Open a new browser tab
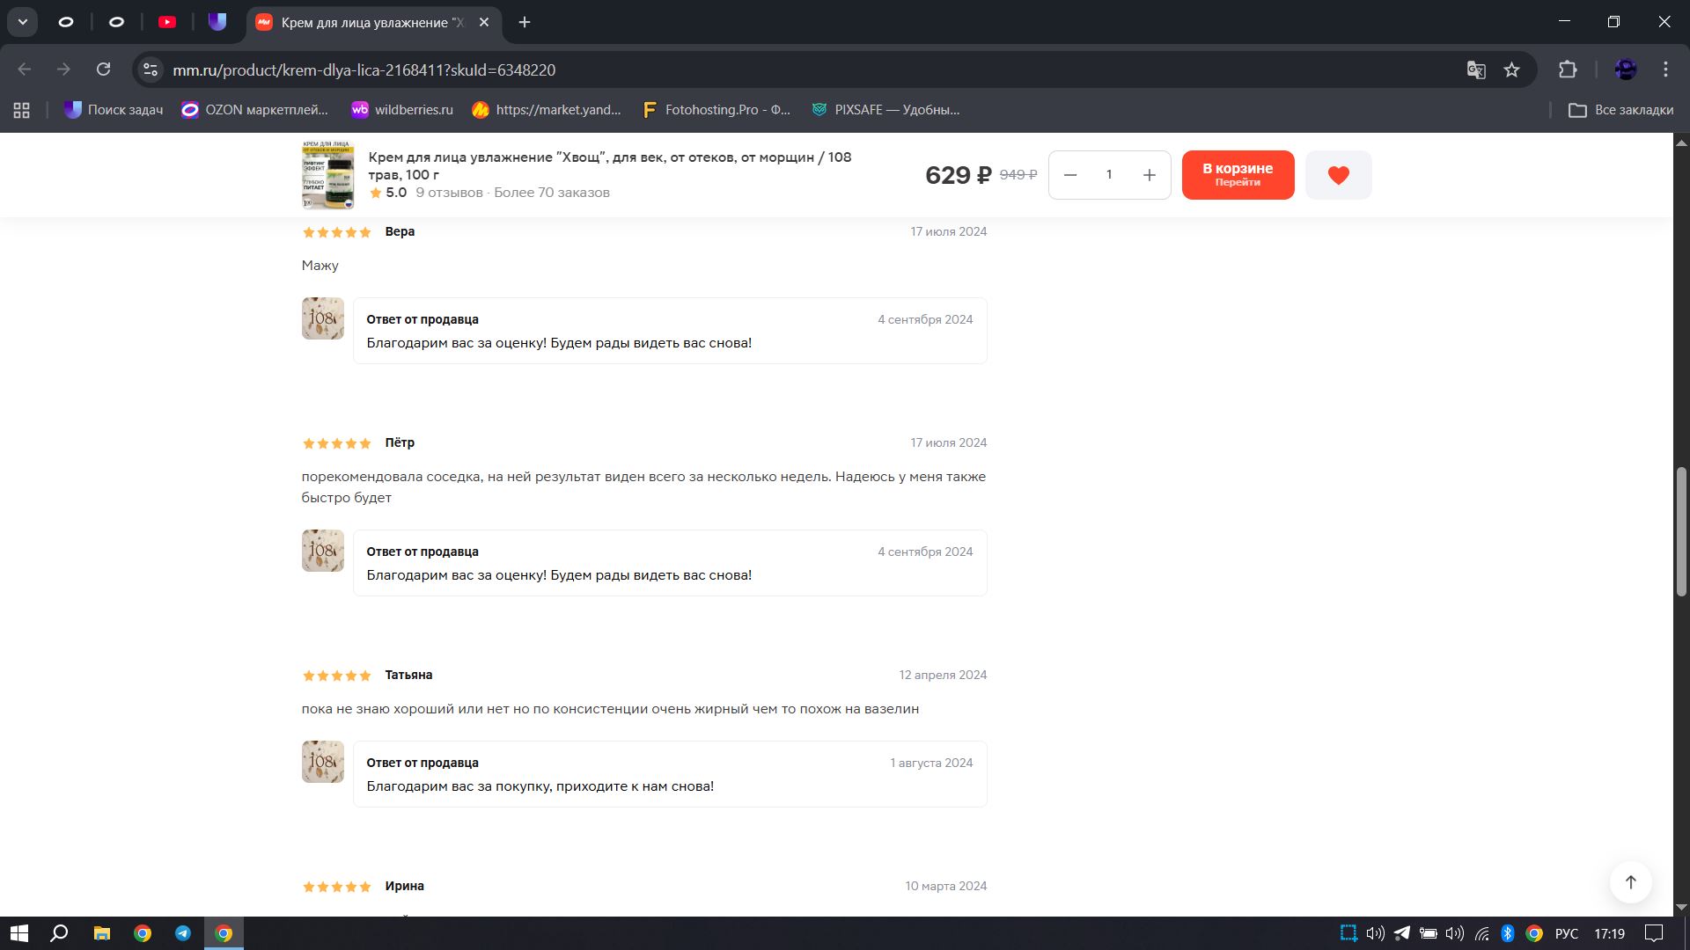The width and height of the screenshot is (1690, 950). pyautogui.click(x=525, y=22)
